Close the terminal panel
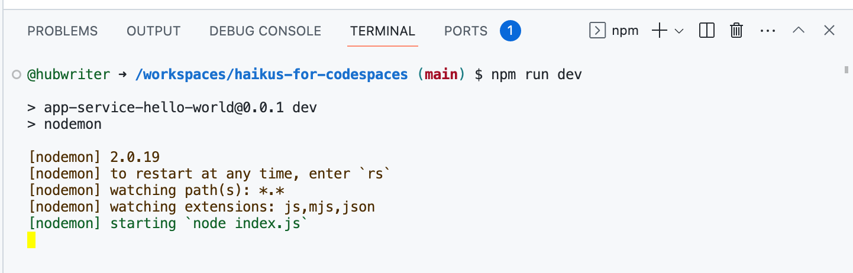Viewport: 853px width, 273px height. point(829,31)
